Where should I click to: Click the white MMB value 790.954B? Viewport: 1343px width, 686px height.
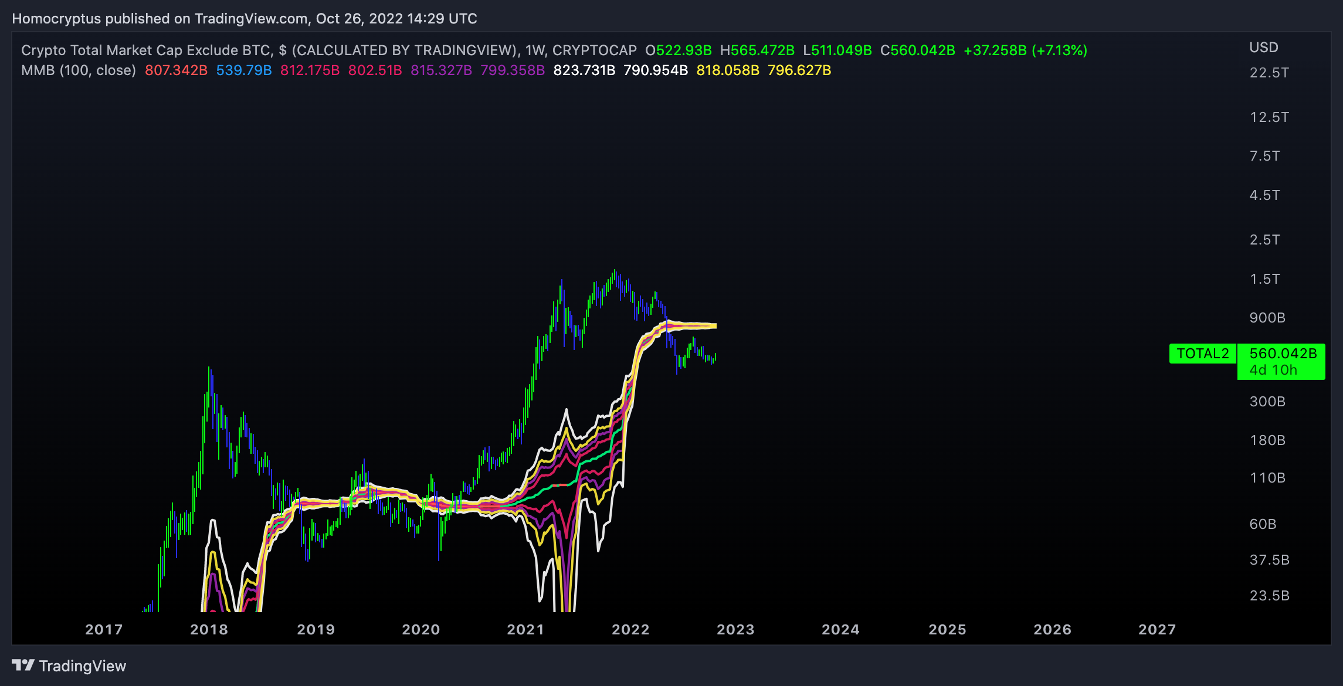(x=656, y=70)
